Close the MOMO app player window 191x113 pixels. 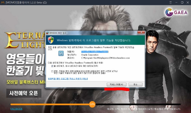tap(188, 2)
